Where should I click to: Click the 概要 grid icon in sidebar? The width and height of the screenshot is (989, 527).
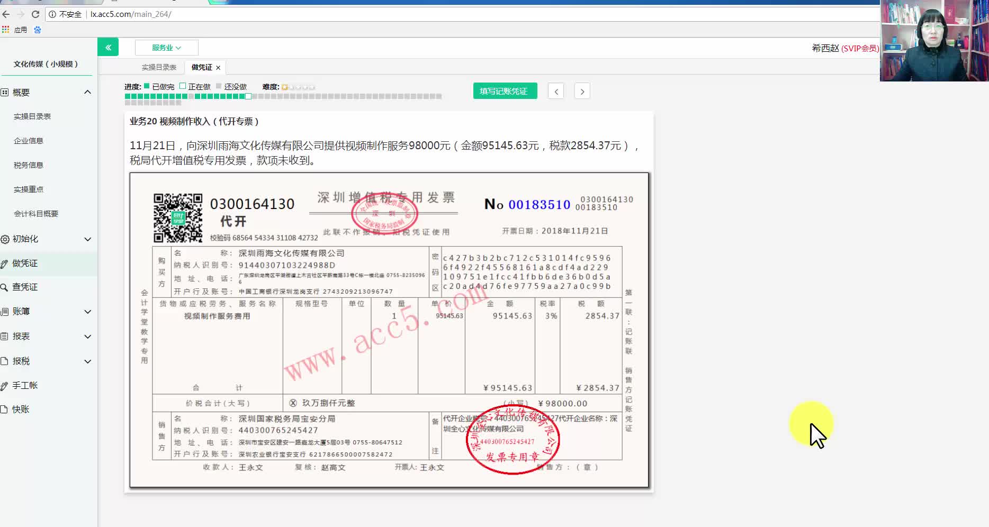pos(4,92)
